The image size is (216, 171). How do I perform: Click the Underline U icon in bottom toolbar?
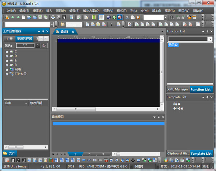[x=24, y=160]
